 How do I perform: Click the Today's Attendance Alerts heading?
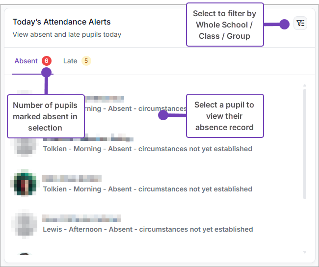coord(62,22)
